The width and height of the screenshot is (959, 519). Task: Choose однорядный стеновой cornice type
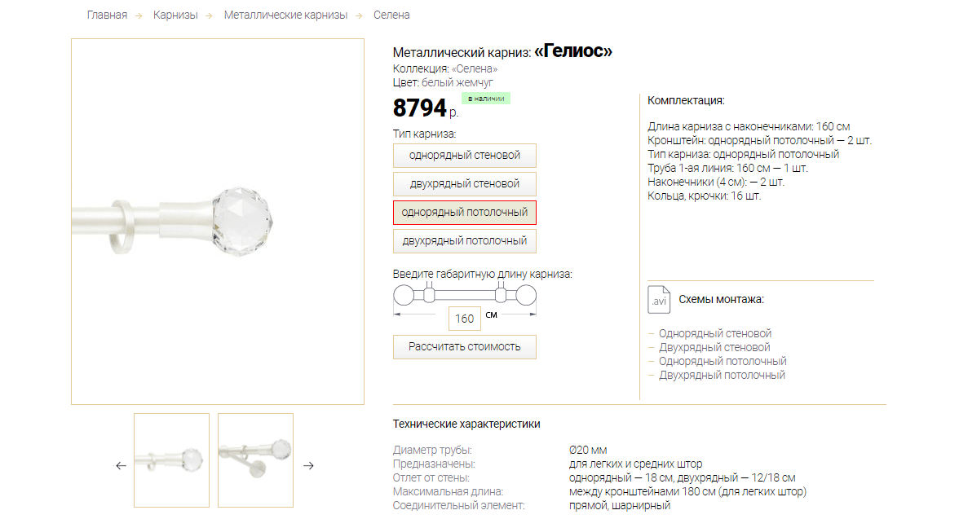coord(465,156)
